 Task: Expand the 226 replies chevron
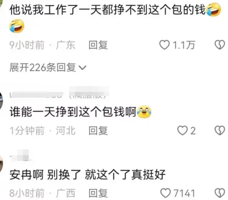[83, 68]
